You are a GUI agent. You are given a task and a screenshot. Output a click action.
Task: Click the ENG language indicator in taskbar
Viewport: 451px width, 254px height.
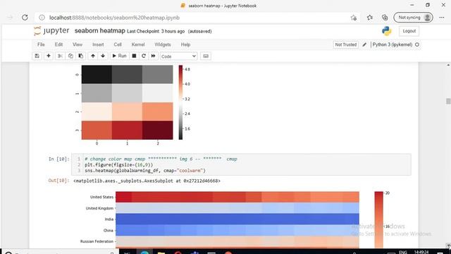click(x=403, y=253)
